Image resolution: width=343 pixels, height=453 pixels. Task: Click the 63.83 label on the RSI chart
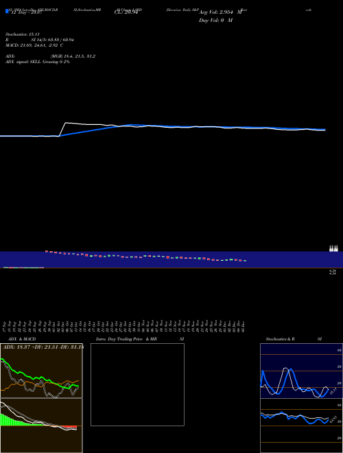coord(333,419)
